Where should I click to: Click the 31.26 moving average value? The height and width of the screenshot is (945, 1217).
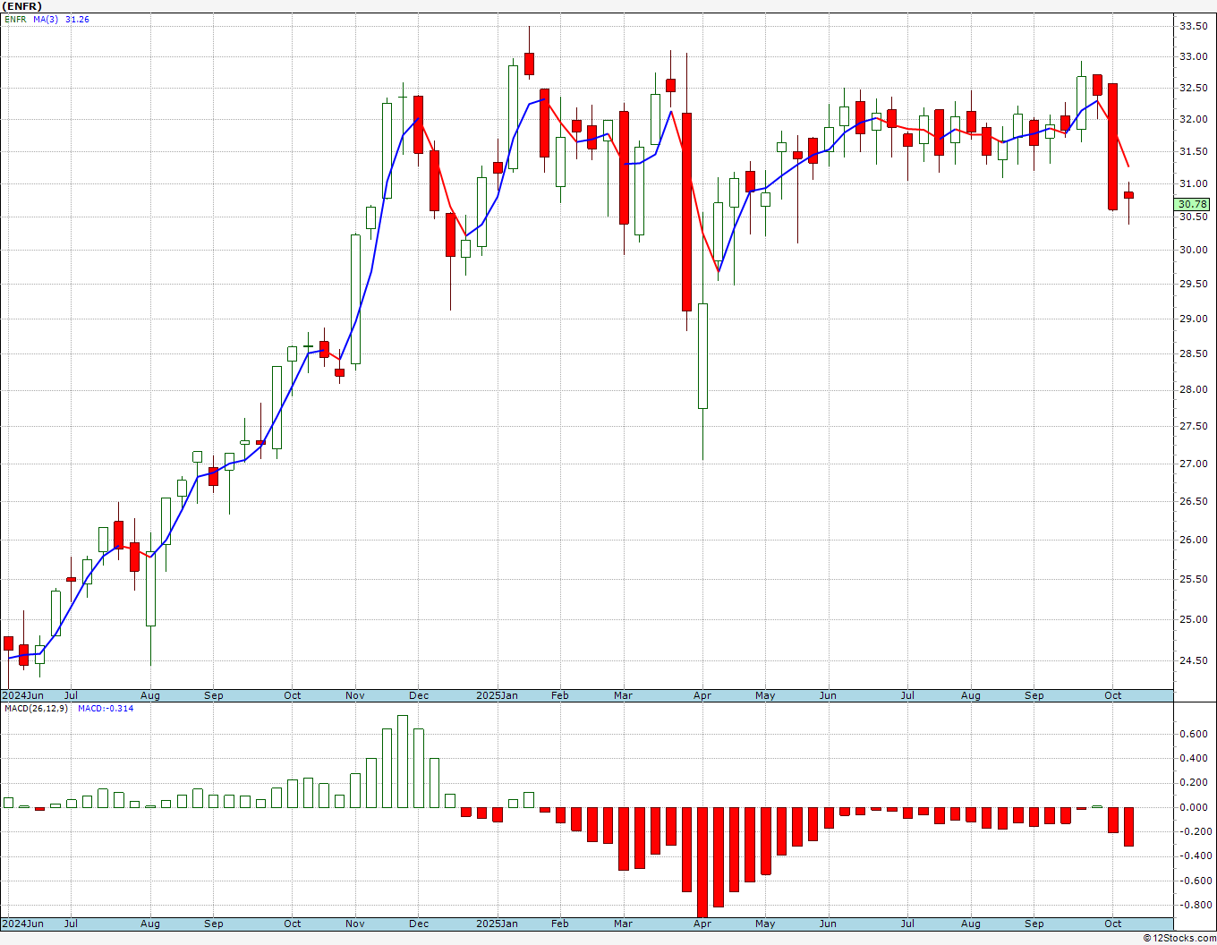[x=78, y=20]
